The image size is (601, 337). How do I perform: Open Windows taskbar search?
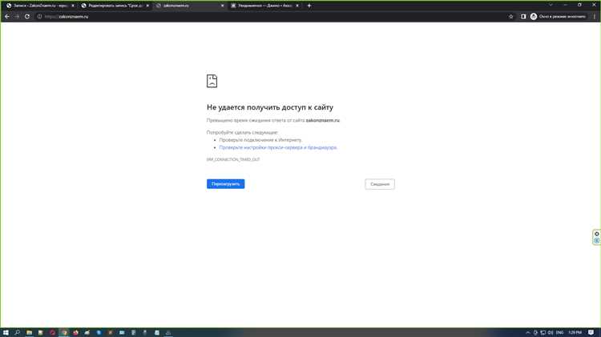coord(18,331)
